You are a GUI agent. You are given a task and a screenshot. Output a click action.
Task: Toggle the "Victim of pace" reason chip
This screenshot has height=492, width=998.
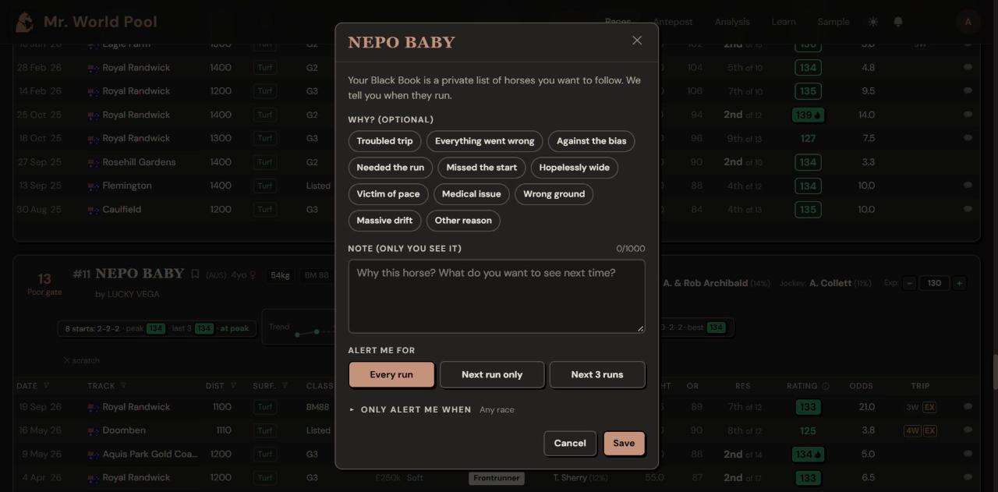click(x=388, y=194)
